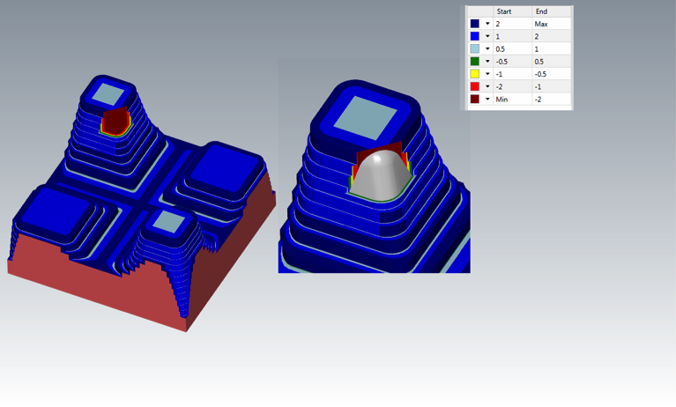Click the dark red swatch for Min to -2
The height and width of the screenshot is (407, 676).
[x=475, y=99]
